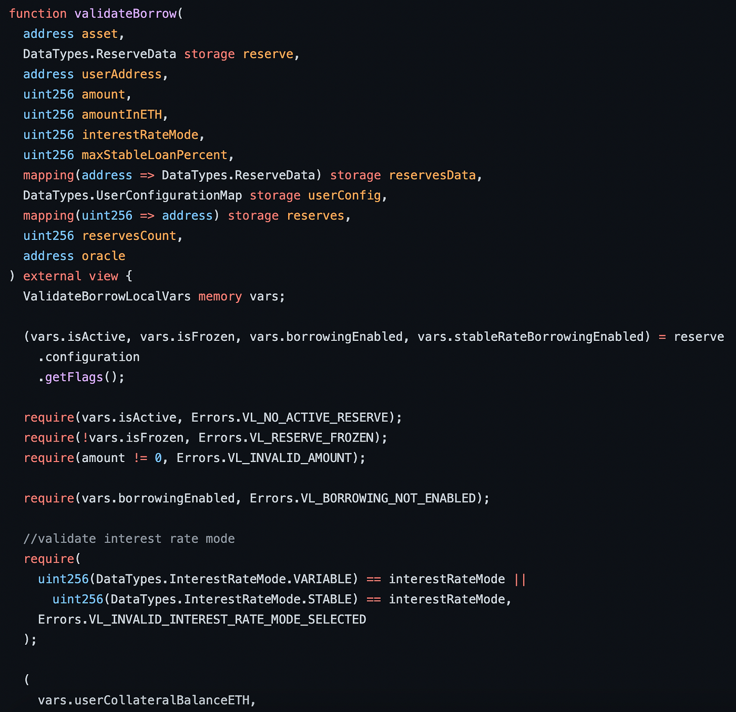Click the oracle address parameter
This screenshot has height=712, width=736.
[104, 256]
